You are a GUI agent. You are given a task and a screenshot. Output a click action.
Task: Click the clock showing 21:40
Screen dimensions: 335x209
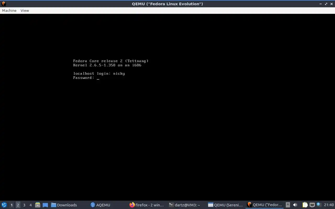pos(329,205)
